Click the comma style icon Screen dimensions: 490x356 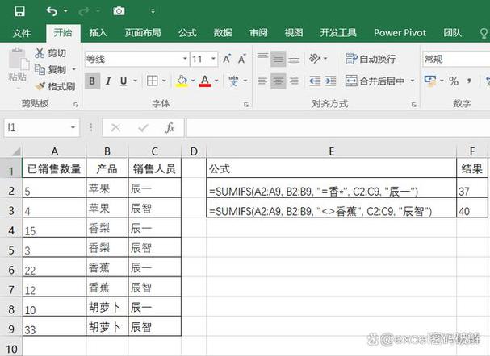[469, 81]
